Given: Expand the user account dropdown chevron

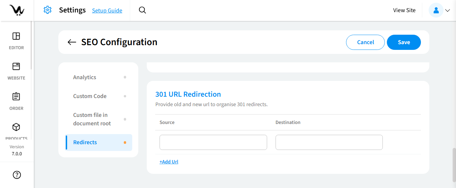Looking at the screenshot, I should (x=448, y=10).
